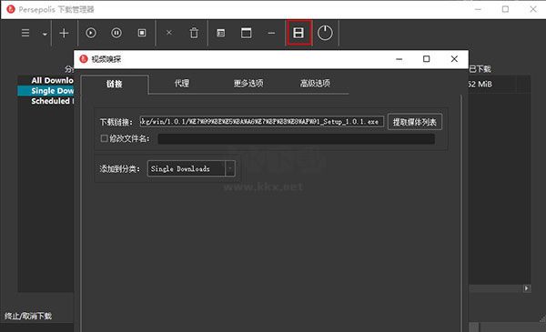
Task: Enable the 修改文件名 checkbox
Action: click(x=104, y=138)
